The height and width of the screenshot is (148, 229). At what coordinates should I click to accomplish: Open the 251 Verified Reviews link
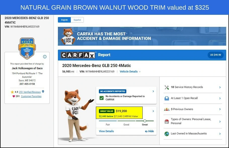(x=30, y=92)
